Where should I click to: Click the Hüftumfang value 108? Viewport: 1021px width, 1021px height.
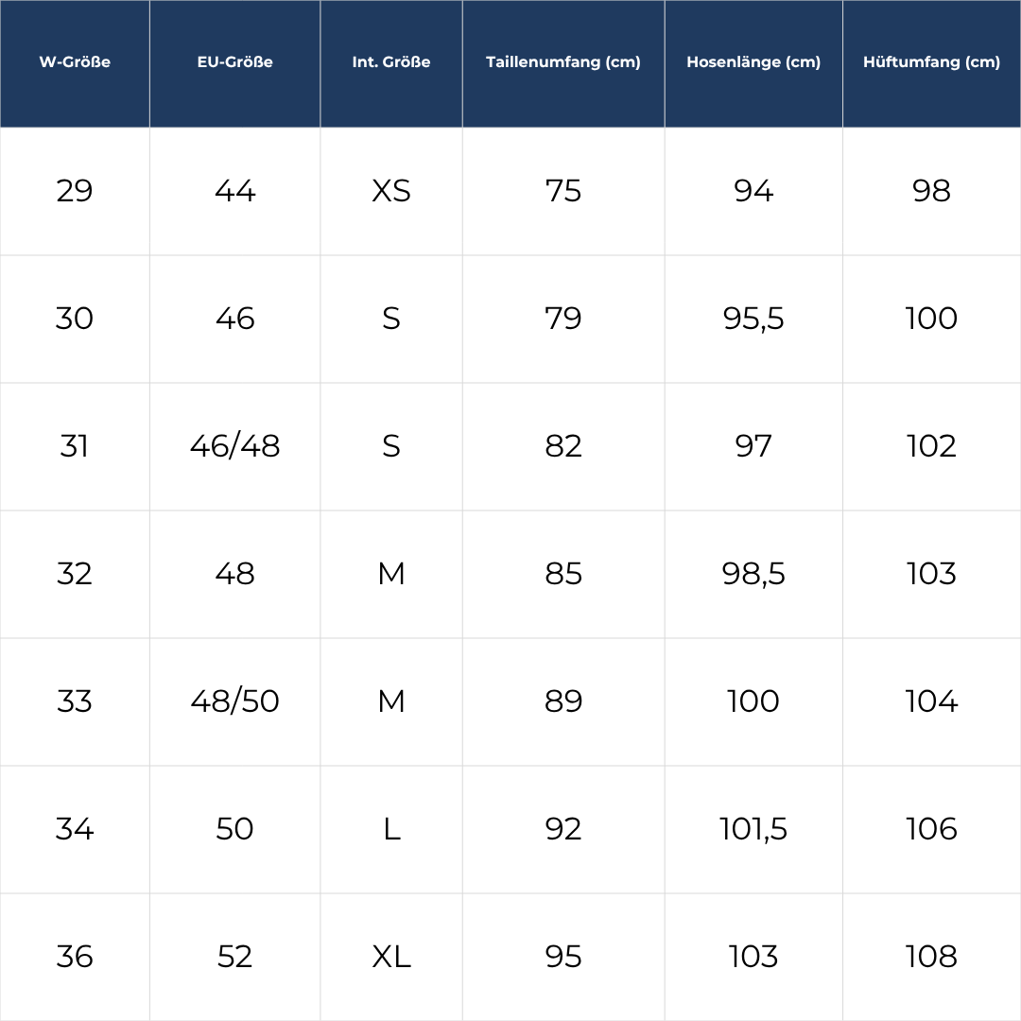931,957
